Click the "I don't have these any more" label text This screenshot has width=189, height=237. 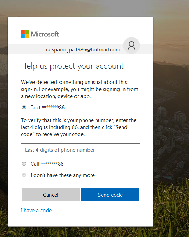(x=63, y=175)
